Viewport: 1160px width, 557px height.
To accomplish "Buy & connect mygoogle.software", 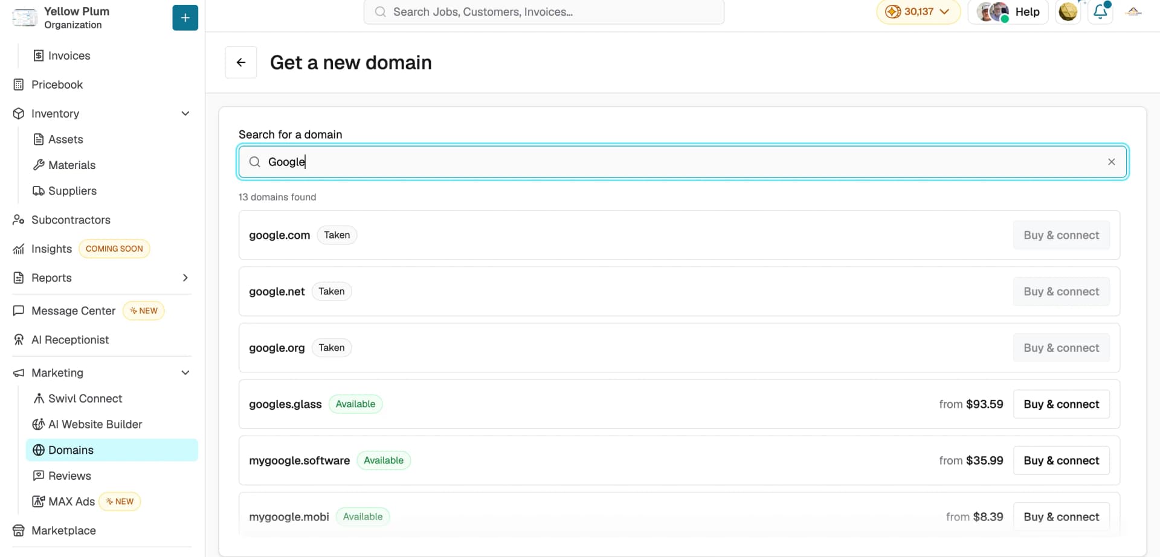I will tap(1061, 460).
